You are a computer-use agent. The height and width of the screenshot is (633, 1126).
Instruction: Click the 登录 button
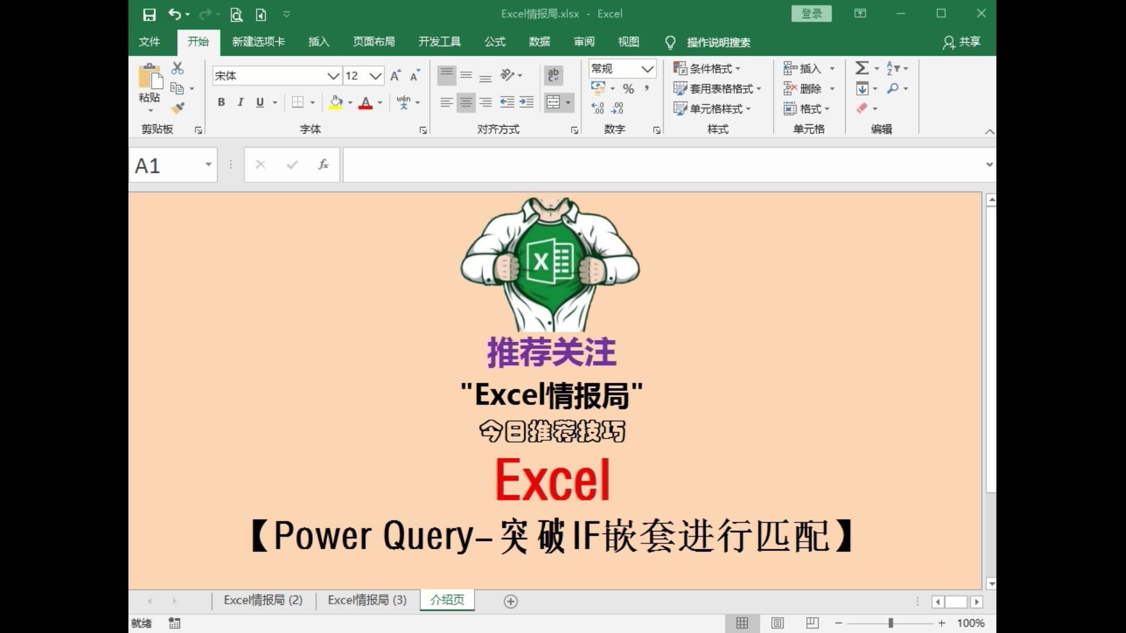point(811,13)
